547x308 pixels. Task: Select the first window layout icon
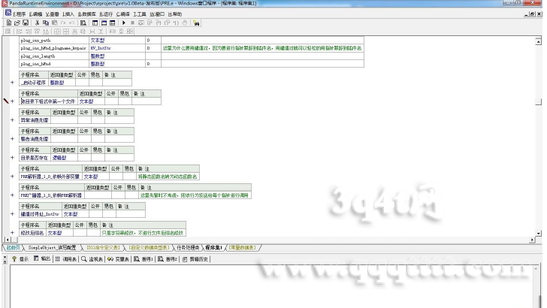click(95, 23)
